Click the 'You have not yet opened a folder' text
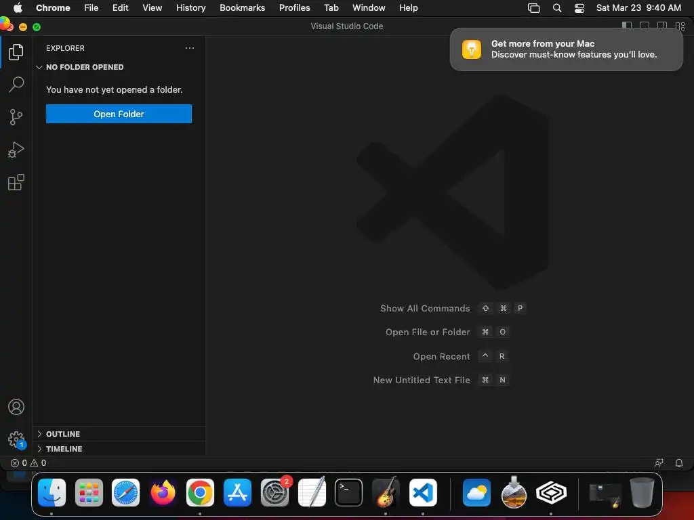The height and width of the screenshot is (520, 694). click(x=114, y=90)
